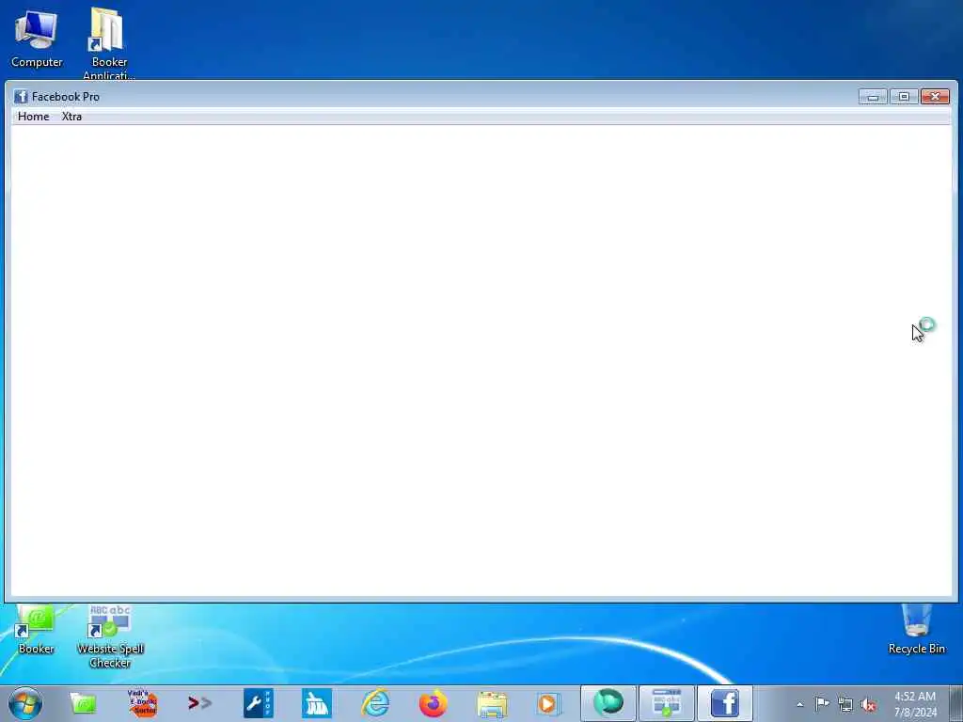Launch Firefox from the taskbar
Image resolution: width=963 pixels, height=722 pixels.
pyautogui.click(x=433, y=703)
